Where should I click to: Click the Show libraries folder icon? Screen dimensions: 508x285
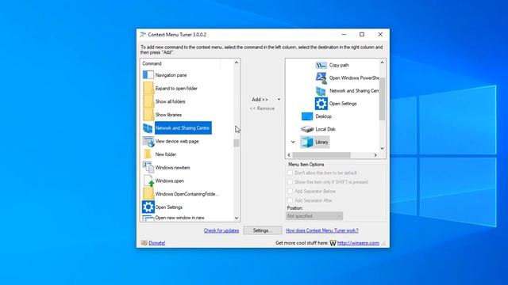[x=148, y=115]
